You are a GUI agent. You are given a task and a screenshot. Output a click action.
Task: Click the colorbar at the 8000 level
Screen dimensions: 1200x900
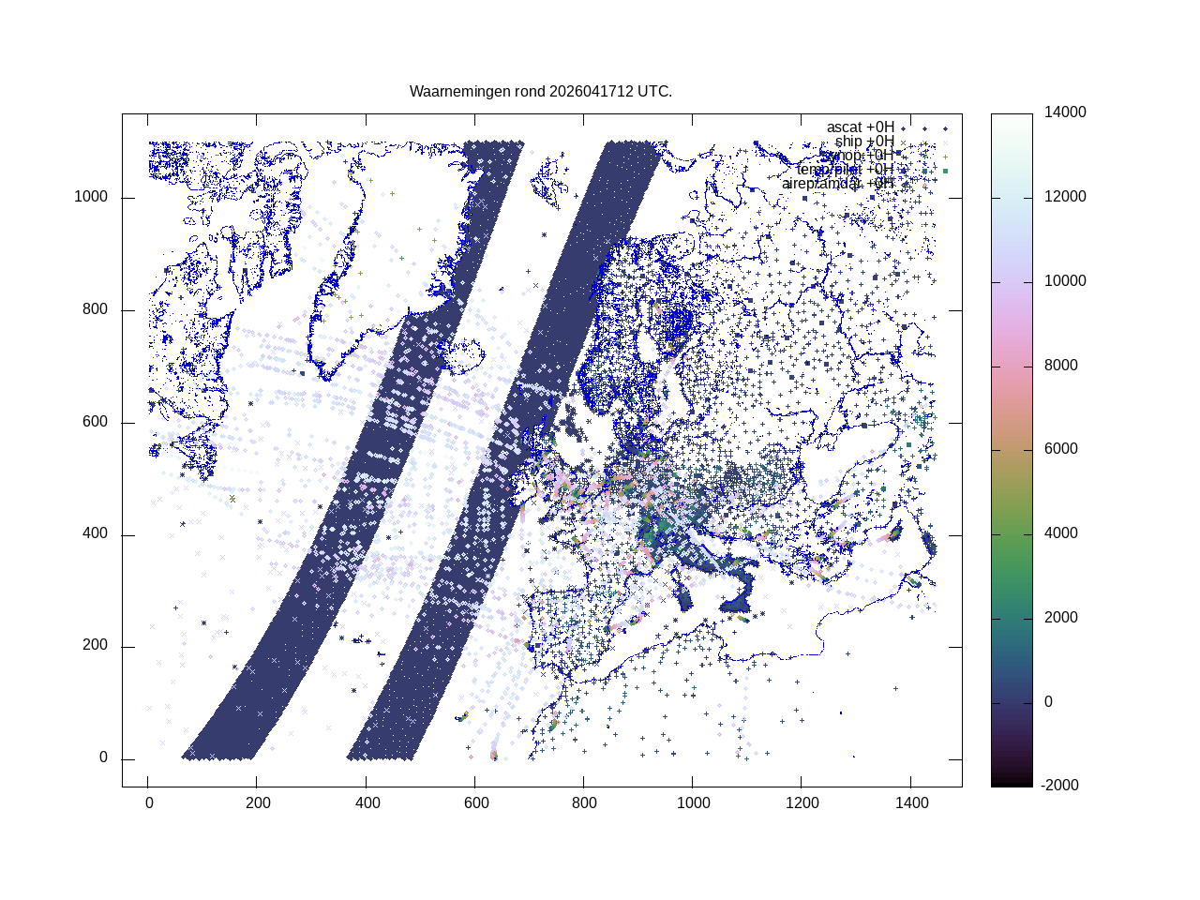tap(1012, 366)
